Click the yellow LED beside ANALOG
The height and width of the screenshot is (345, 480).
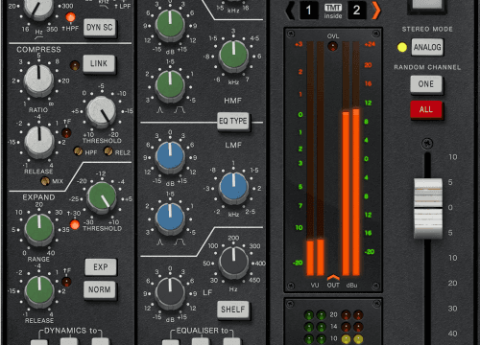(402, 47)
